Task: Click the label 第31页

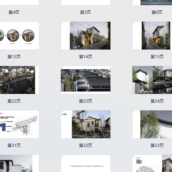Action: (x=14, y=146)
